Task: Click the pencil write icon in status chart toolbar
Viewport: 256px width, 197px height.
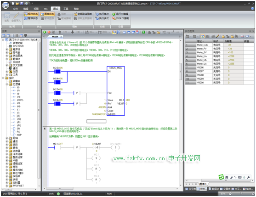Action: click(x=217, y=36)
